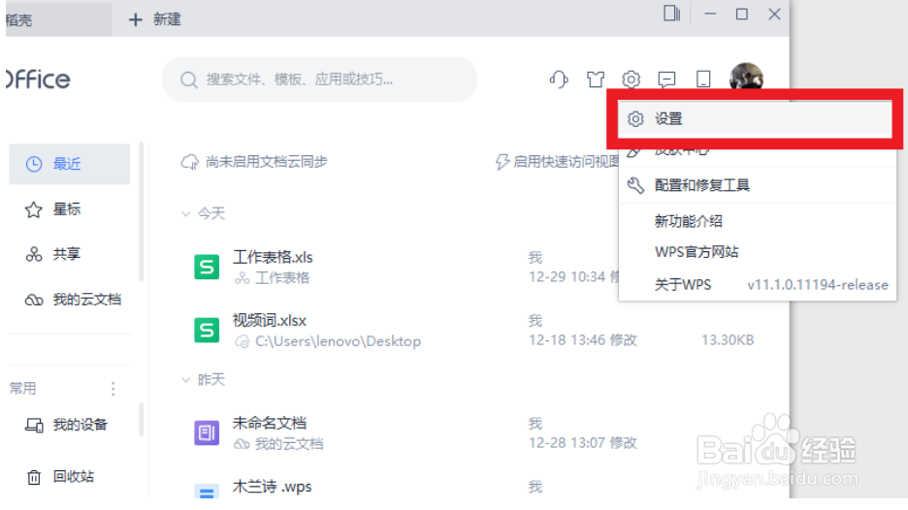Collapse the 今天 group
The height and width of the screenshot is (510, 908).
pyautogui.click(x=186, y=213)
